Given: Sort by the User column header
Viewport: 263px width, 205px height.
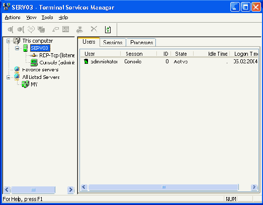Looking at the screenshot, I should pyautogui.click(x=100, y=54).
